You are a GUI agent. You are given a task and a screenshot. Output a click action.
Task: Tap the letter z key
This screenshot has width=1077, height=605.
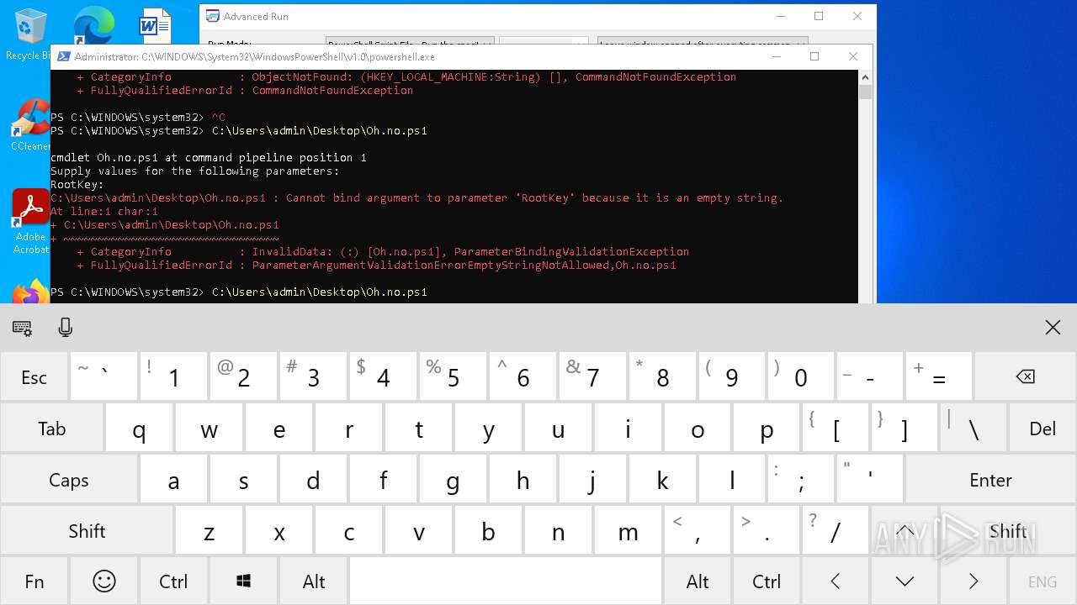point(209,530)
